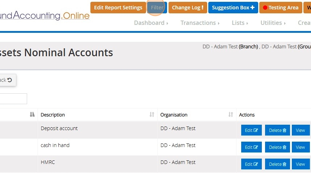
Task: Click the Edit button for Deposit account
Action: click(251, 130)
